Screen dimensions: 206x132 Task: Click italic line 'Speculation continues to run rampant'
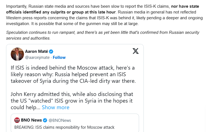tap(103, 32)
